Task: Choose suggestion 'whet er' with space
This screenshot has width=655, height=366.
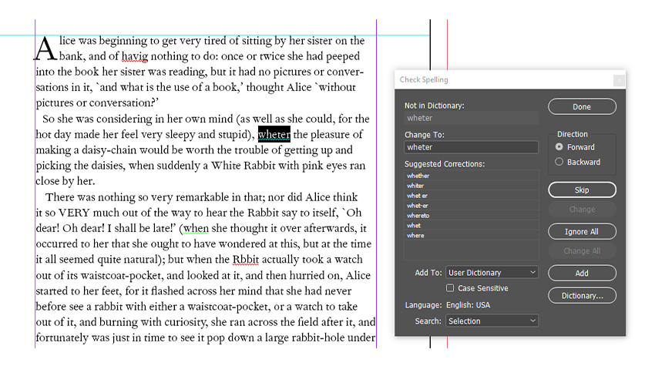Action: point(471,196)
